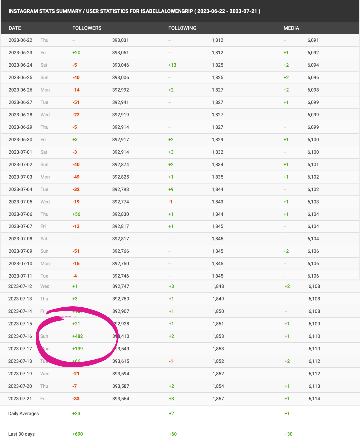Click the +23 daily average followers value
This screenshot has height=446, width=360.
76,414
